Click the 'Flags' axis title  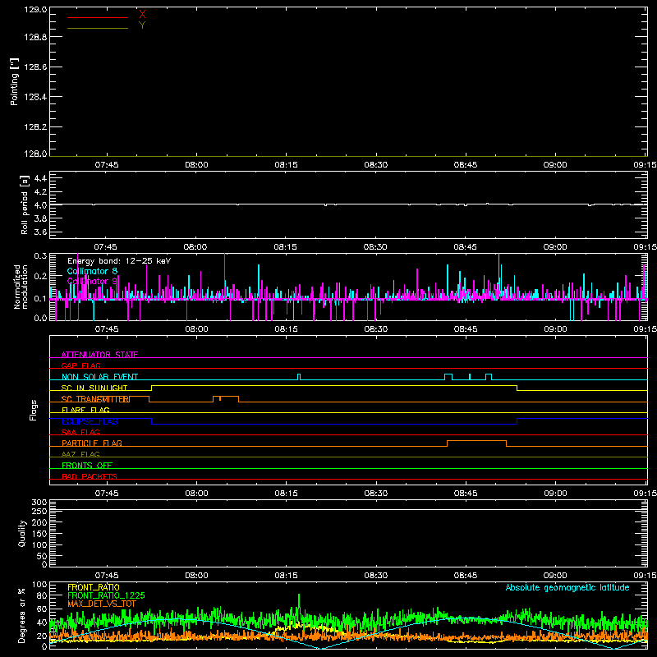pos(33,410)
